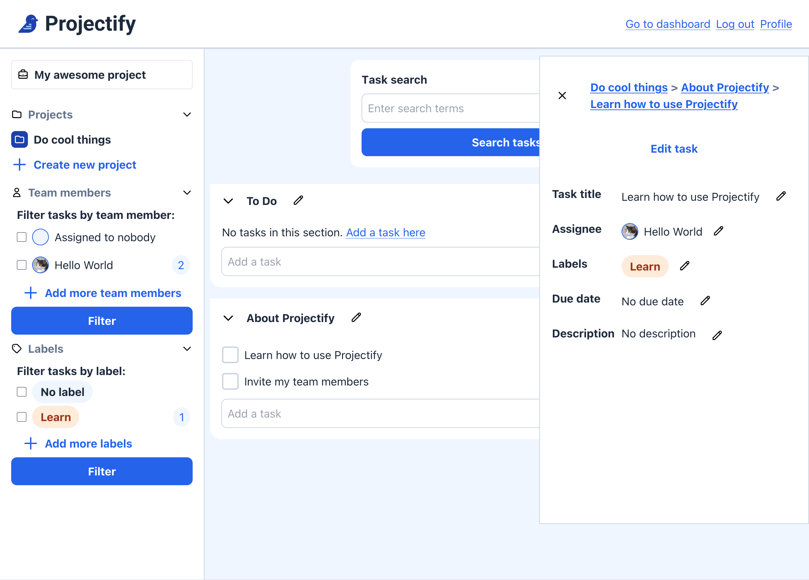This screenshot has height=580, width=809.
Task: Tick Learn how to use Projectify task checkbox
Action: 230,355
